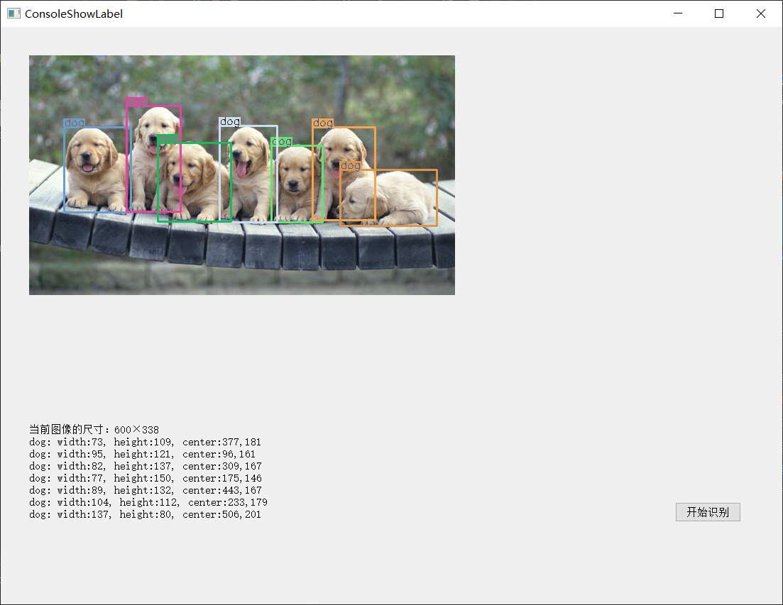Screen dimensions: 783x605
Task: Click the ConsoleShowLabel application icon in title bar
Action: click(x=13, y=13)
